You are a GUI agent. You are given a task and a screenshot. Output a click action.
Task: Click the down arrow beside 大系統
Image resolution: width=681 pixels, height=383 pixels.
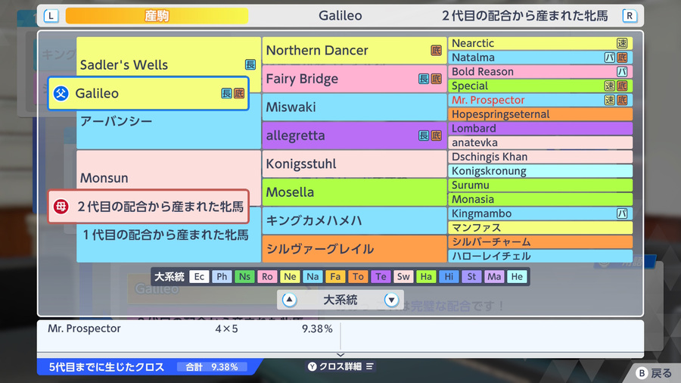[391, 300]
